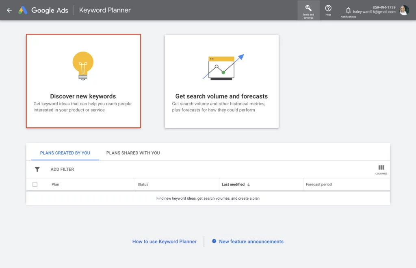Open the account profile avatar
Image resolution: width=416 pixels, height=268 pixels.
[x=404, y=10]
